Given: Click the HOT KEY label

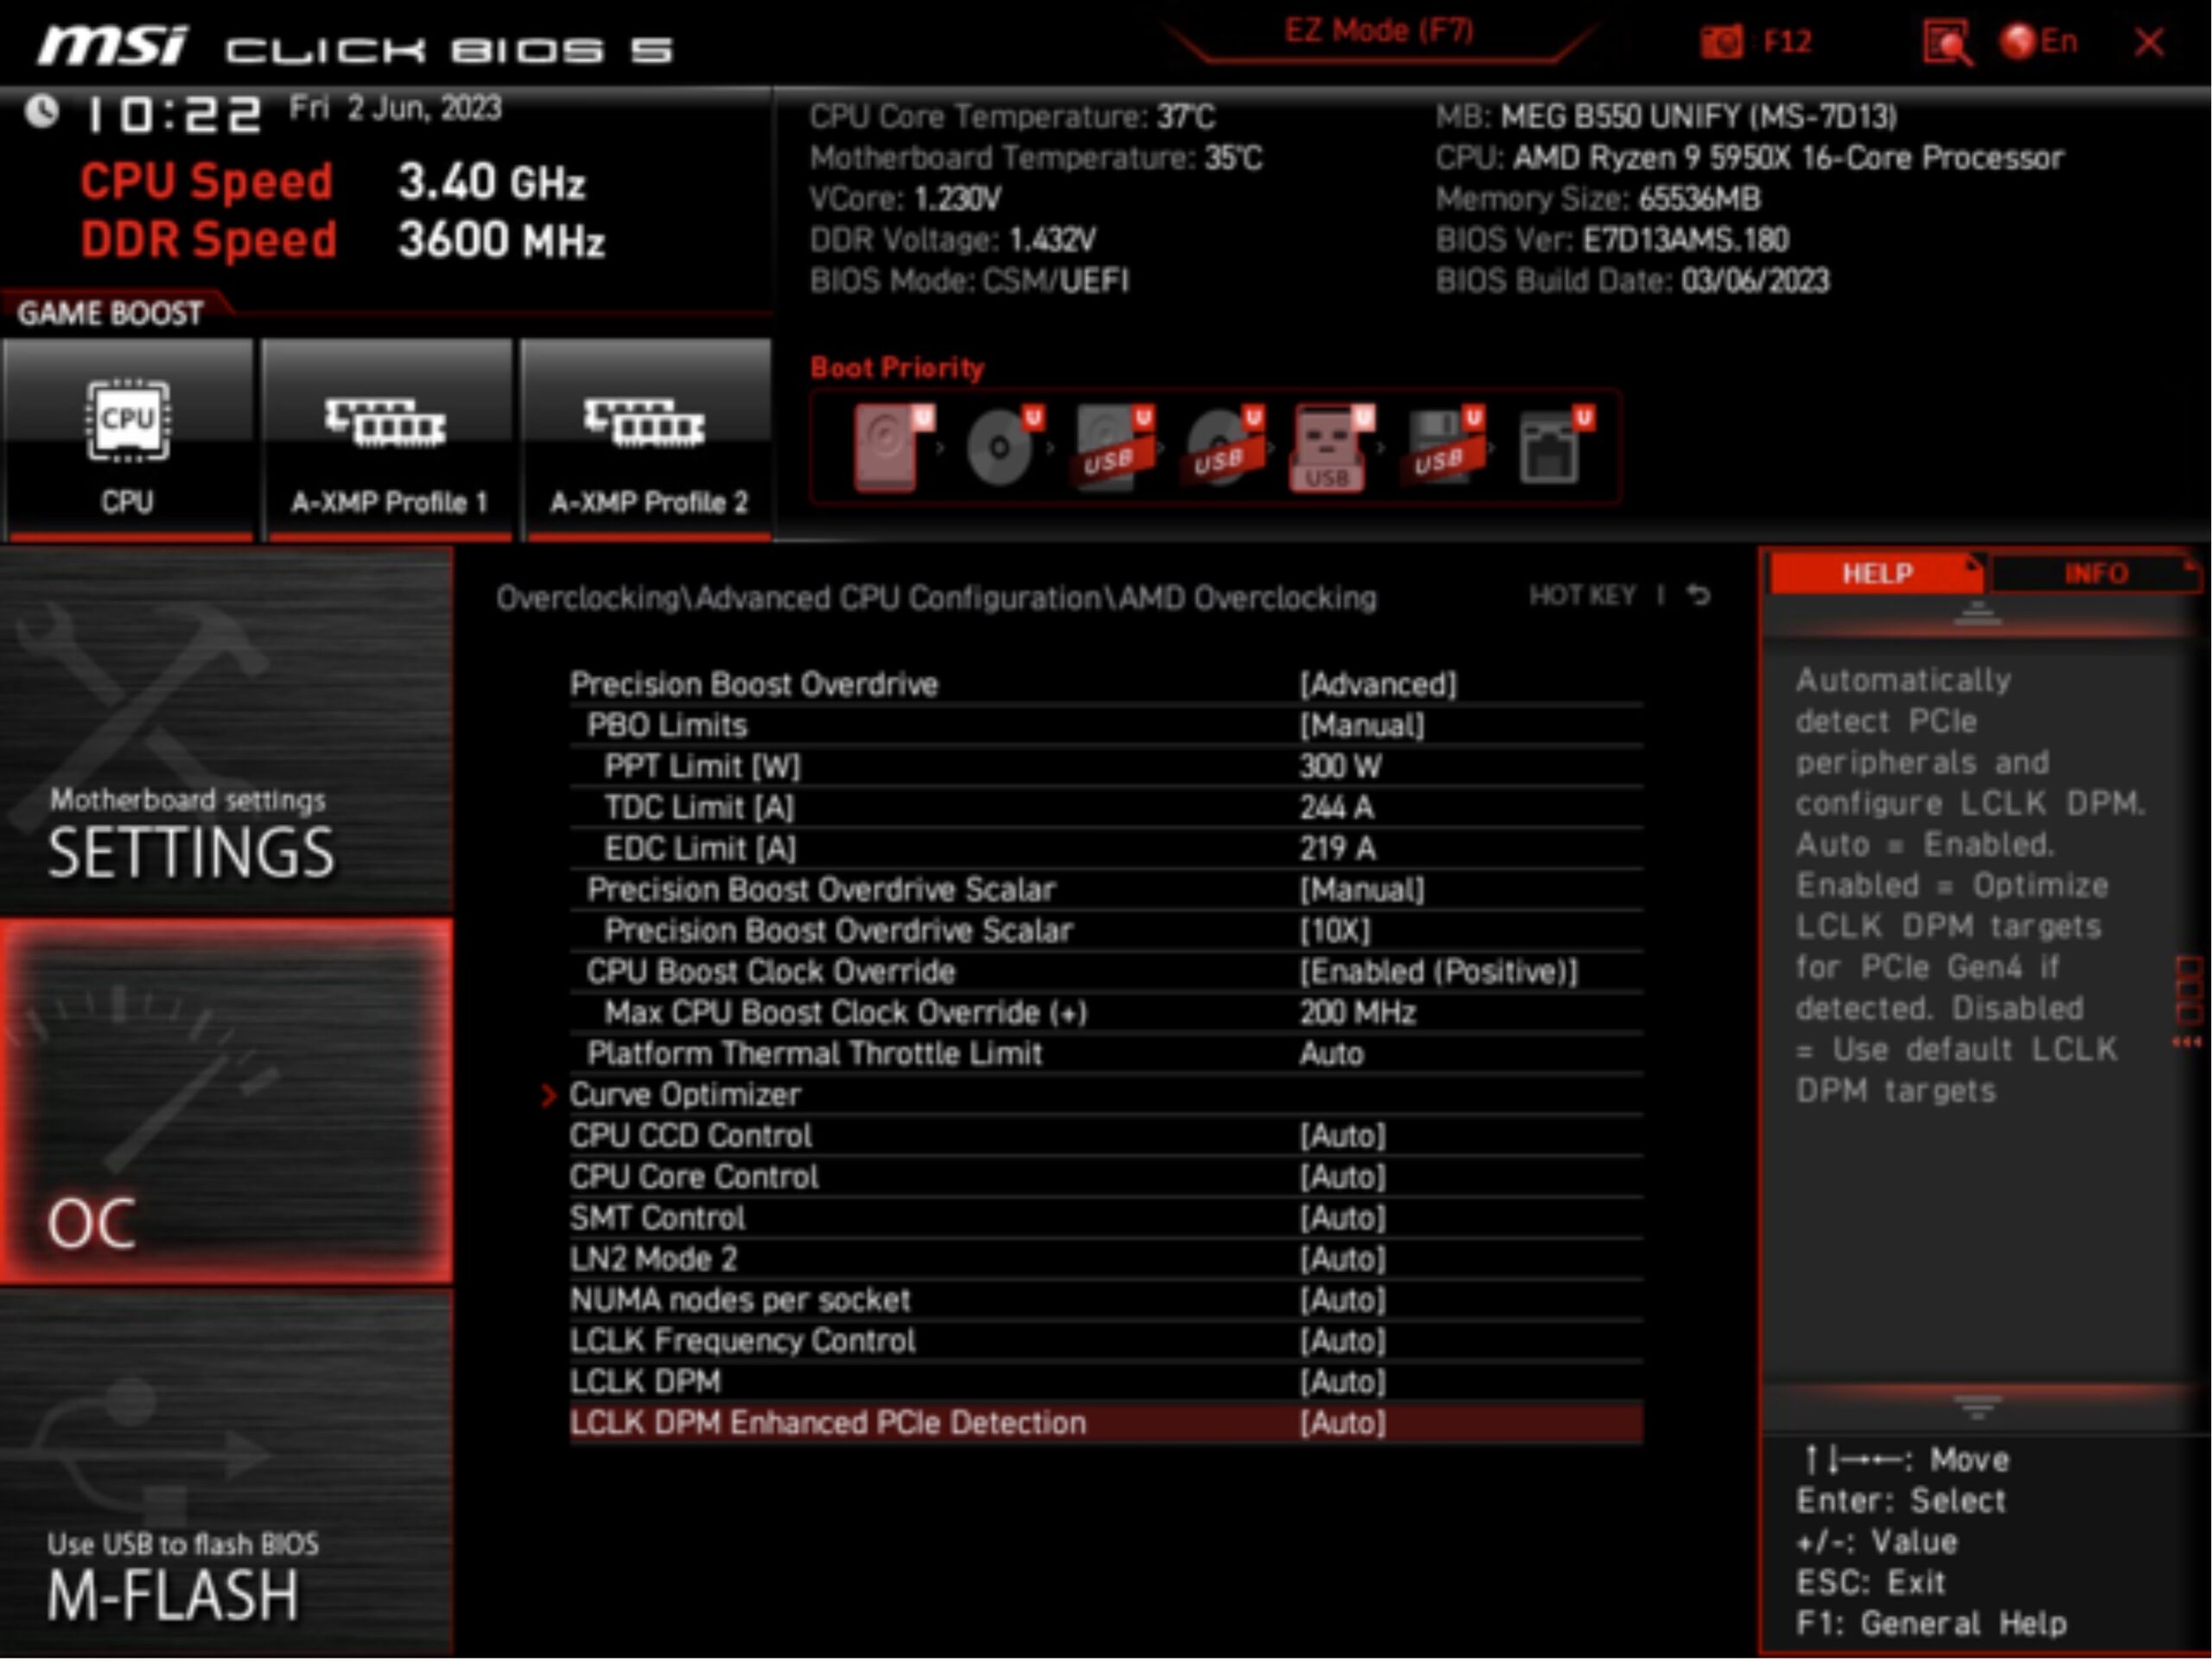Looking at the screenshot, I should pyautogui.click(x=1582, y=596).
